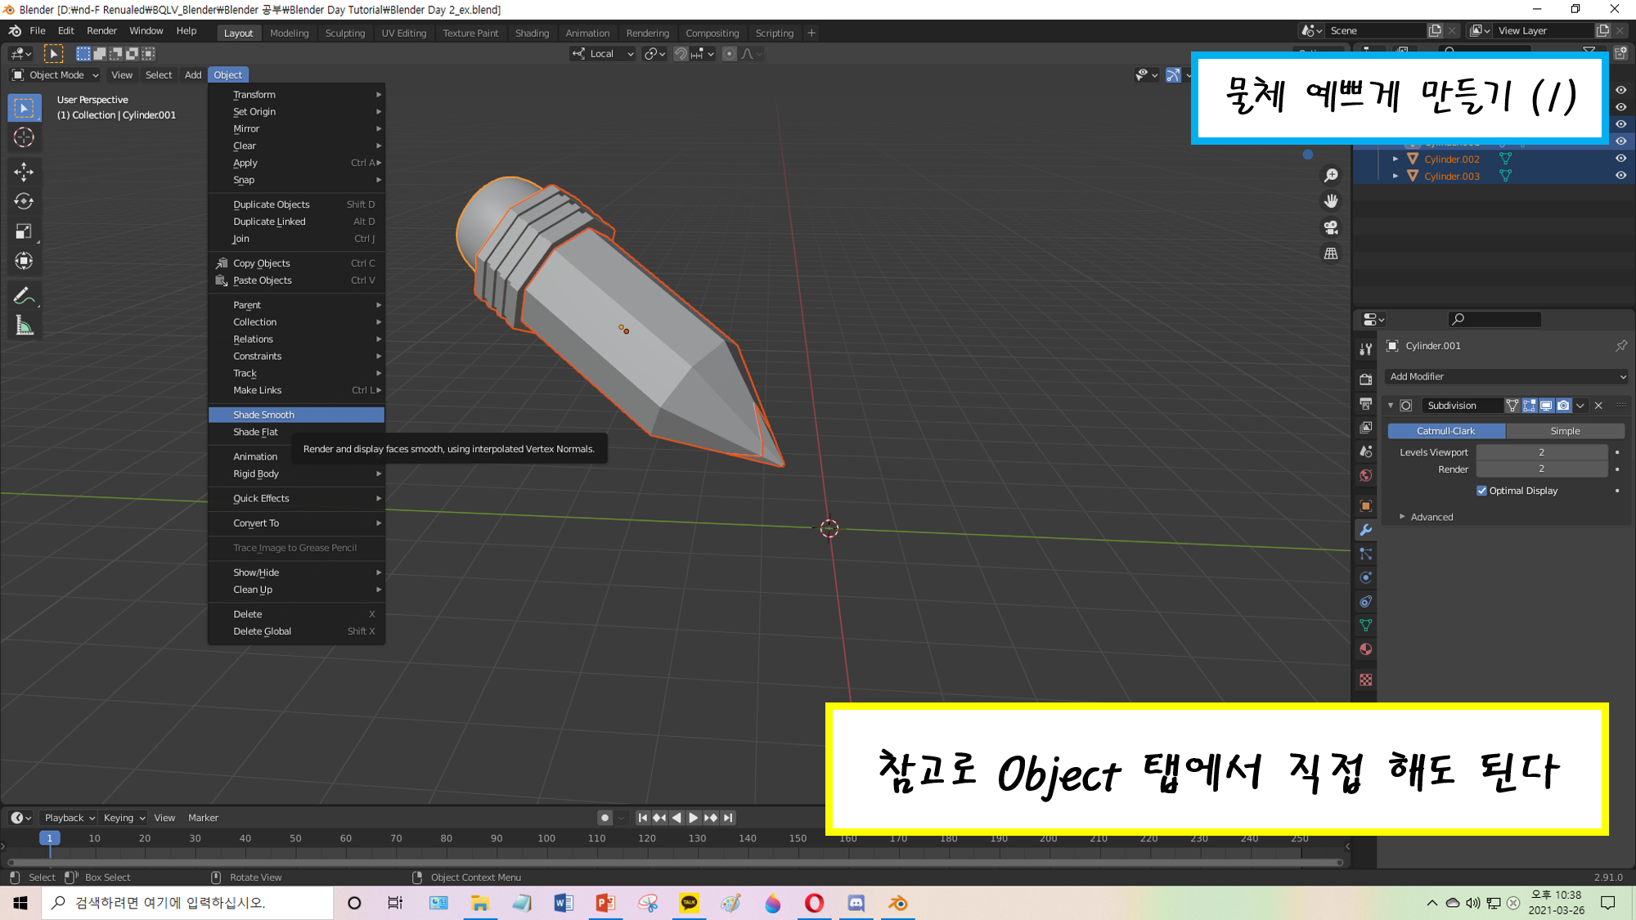Switch to the Sculpting workspace tab
The height and width of the screenshot is (920, 1636).
(344, 33)
